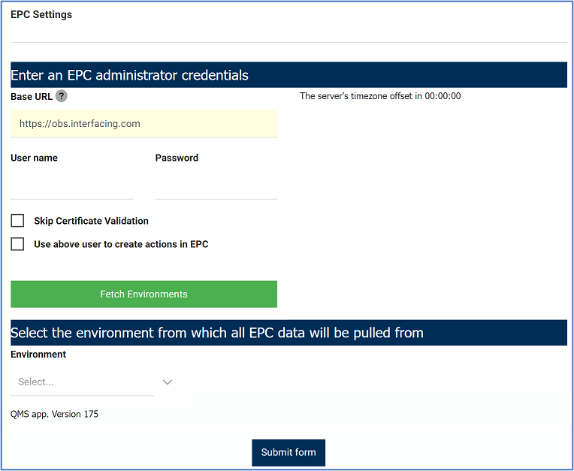Click the server timezone offset text
This screenshot has height=471, width=574.
[x=380, y=96]
